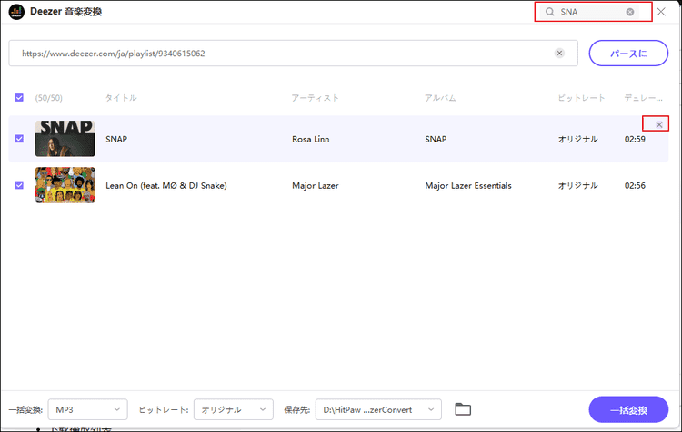Screen dimensions: 682x432
Task: Click the アーティスト column header
Action: click(315, 98)
